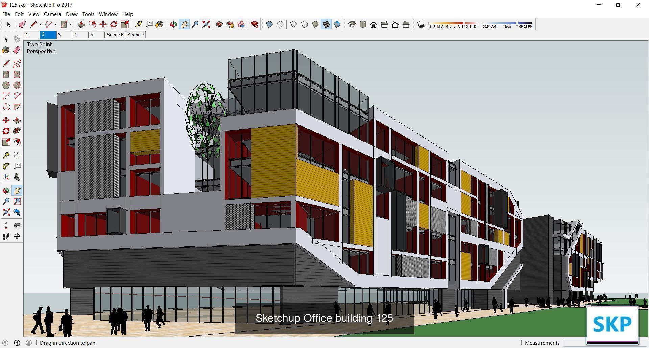Toggle X-Ray face style
Screen dimensions: 649x348
point(269,24)
